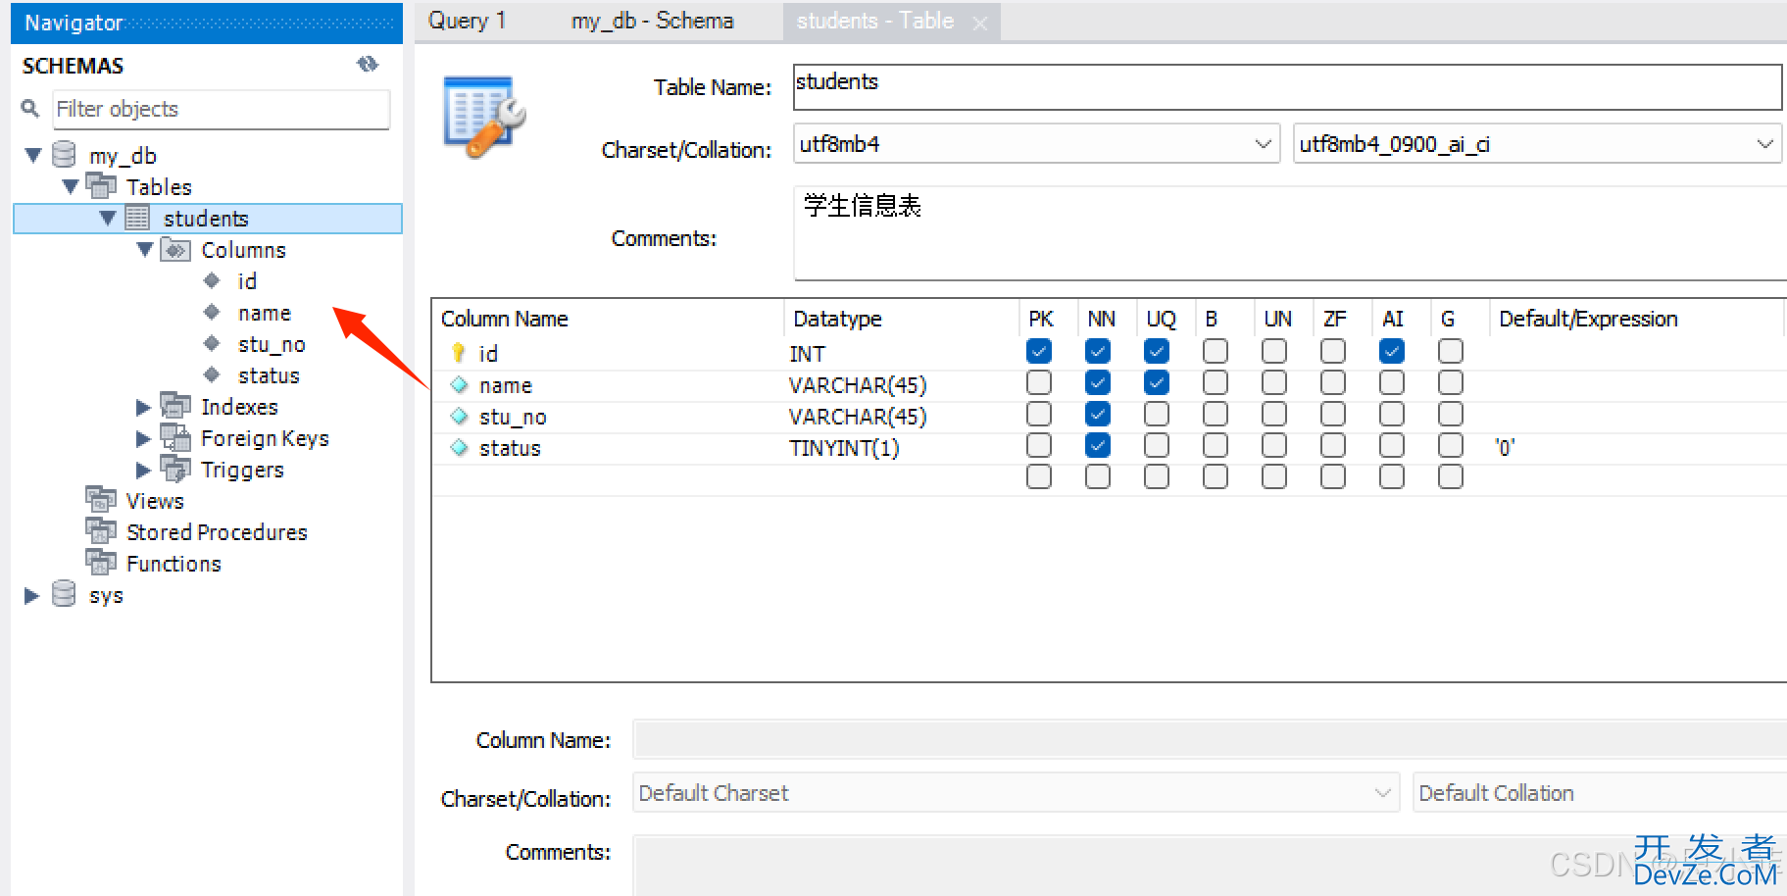
Task: Click the Default Collation dropdown field
Action: click(1600, 792)
